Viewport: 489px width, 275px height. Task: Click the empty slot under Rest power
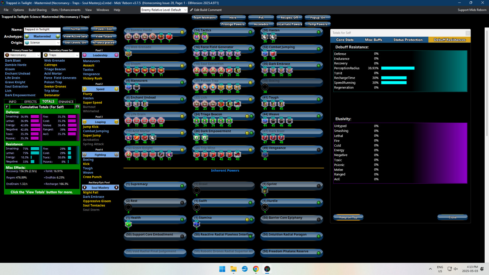pyautogui.click(x=128, y=207)
